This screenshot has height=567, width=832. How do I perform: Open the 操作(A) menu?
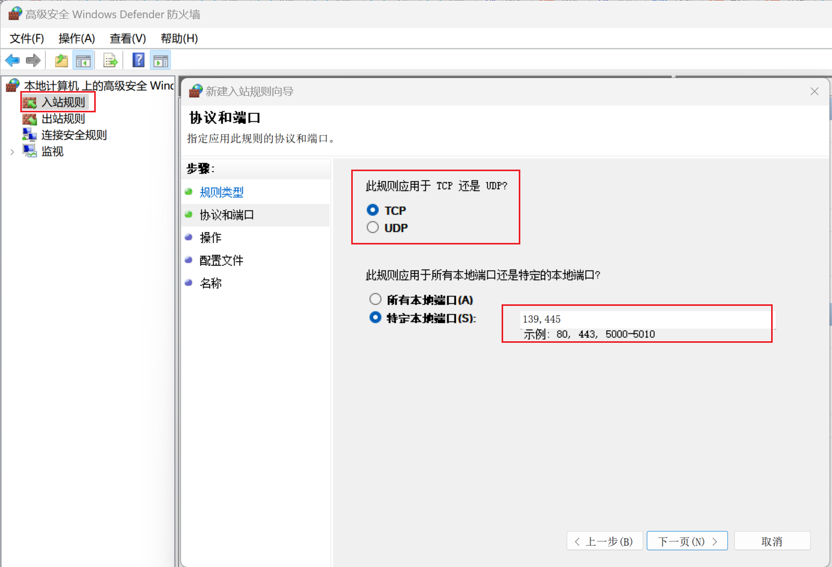77,38
